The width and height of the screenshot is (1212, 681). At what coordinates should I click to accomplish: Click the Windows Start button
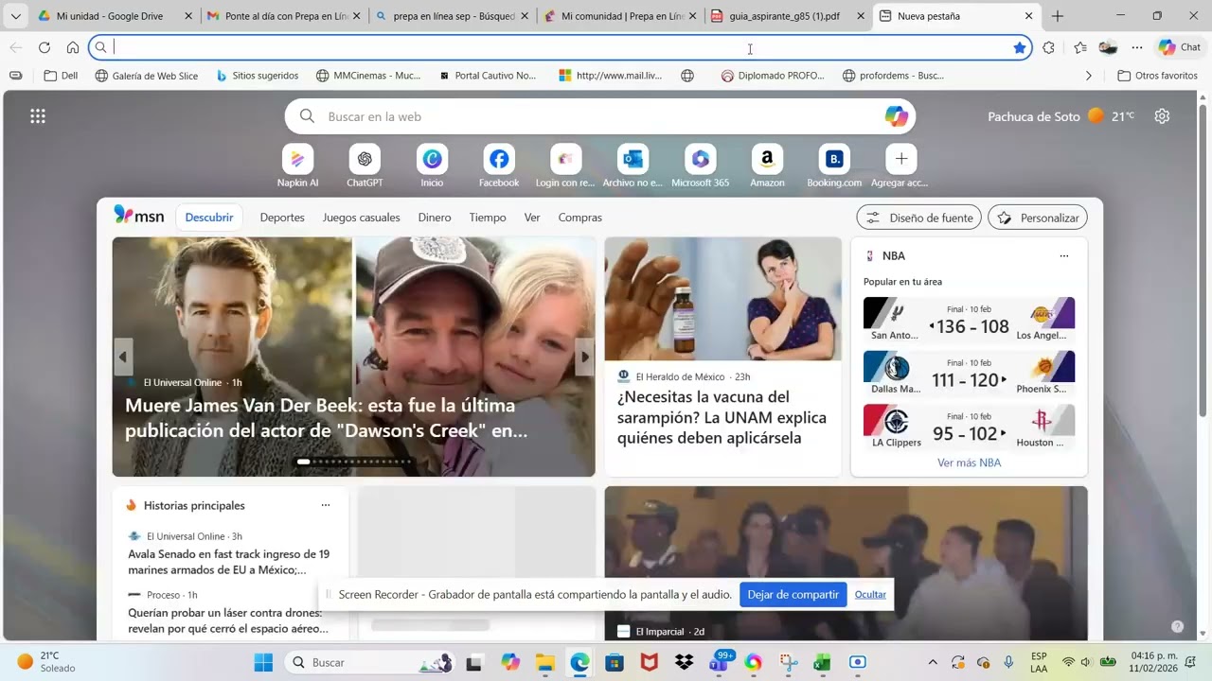[x=263, y=662]
